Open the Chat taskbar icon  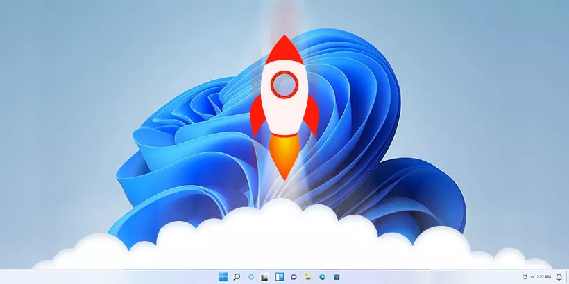click(x=294, y=277)
